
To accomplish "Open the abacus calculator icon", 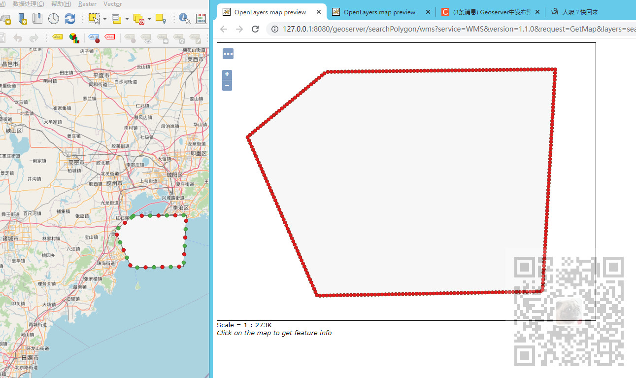I will tap(201, 19).
